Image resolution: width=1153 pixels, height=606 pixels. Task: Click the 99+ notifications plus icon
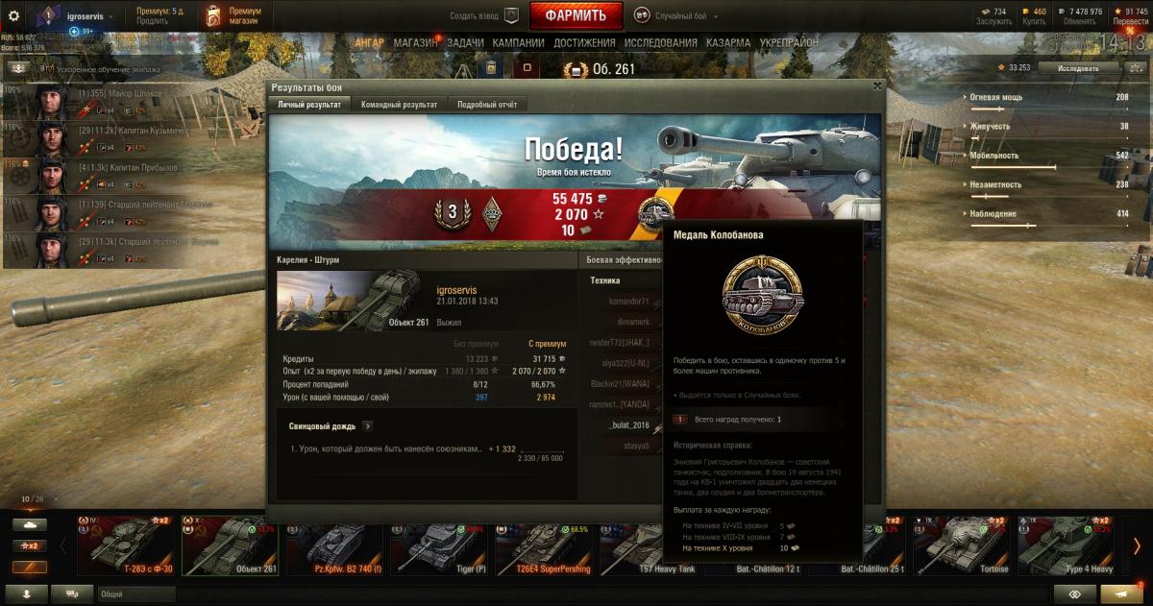coord(74,32)
